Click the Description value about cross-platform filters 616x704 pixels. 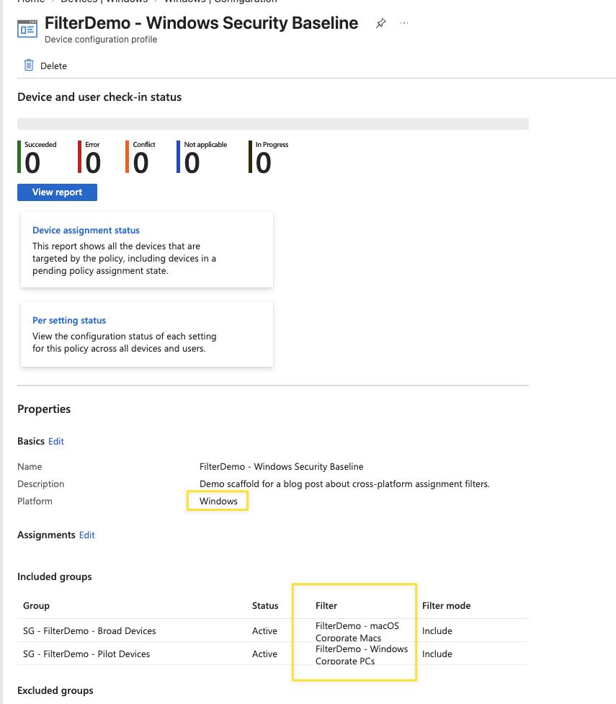[x=344, y=484]
